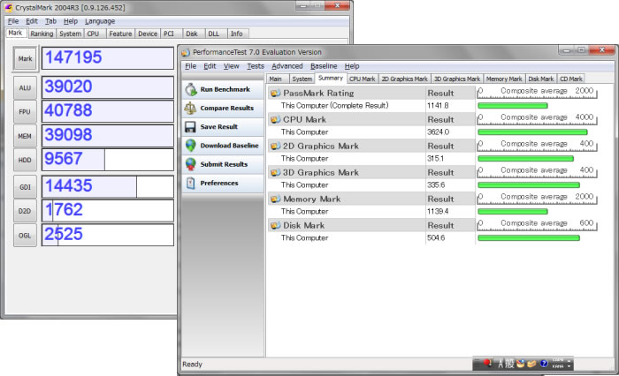Open CrystalMark Language menu
The height and width of the screenshot is (376, 619).
tap(100, 21)
